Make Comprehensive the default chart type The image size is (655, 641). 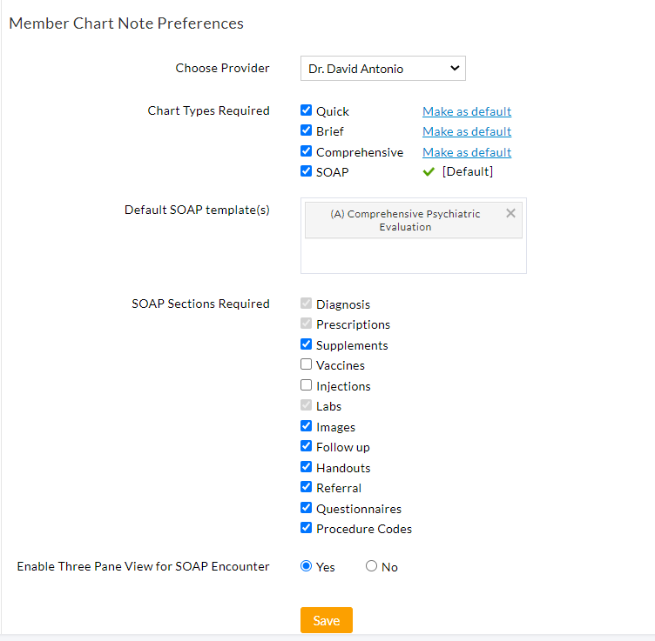[x=467, y=152]
